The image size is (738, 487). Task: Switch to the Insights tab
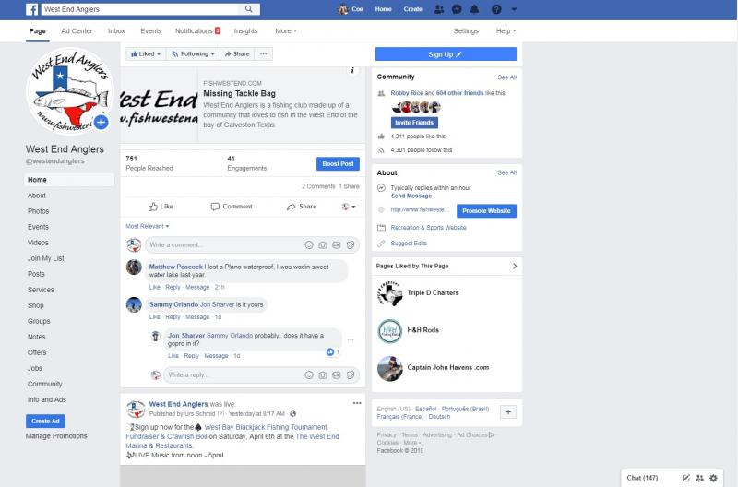[245, 31]
